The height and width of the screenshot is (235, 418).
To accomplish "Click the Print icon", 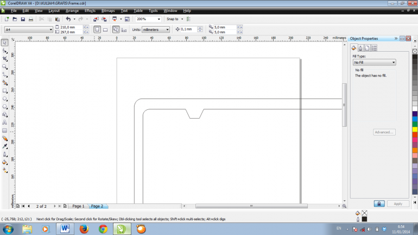I will tap(30, 19).
